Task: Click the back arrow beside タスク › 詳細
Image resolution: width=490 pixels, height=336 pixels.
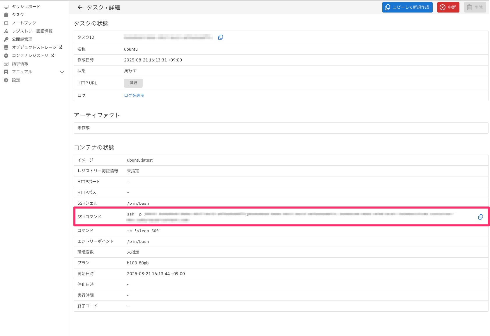Action: tap(80, 8)
